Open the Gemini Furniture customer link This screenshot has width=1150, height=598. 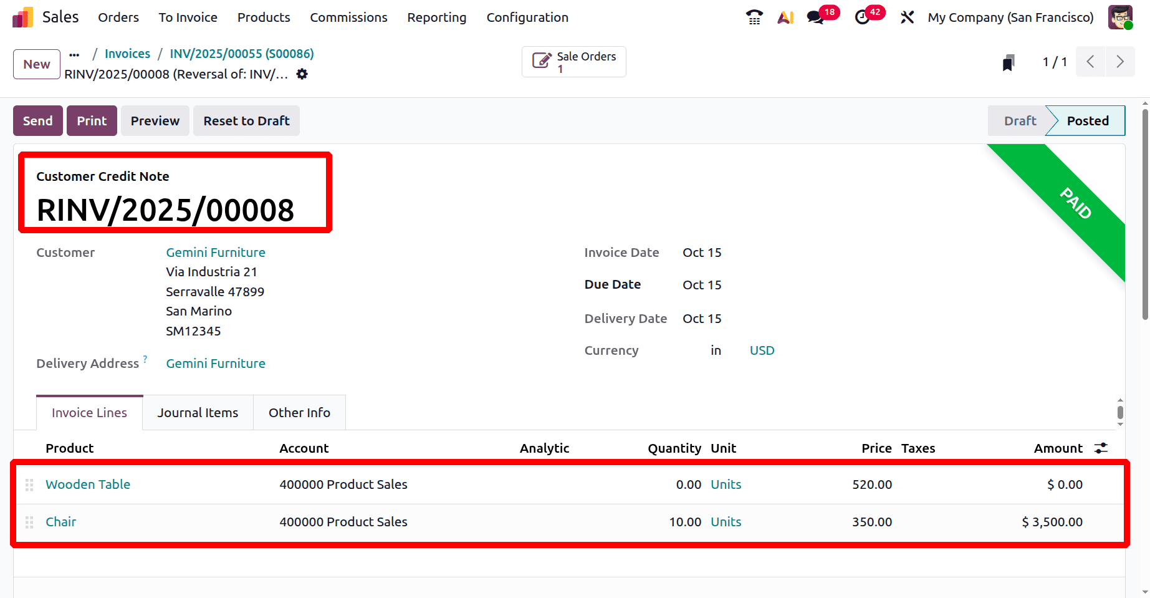click(216, 252)
